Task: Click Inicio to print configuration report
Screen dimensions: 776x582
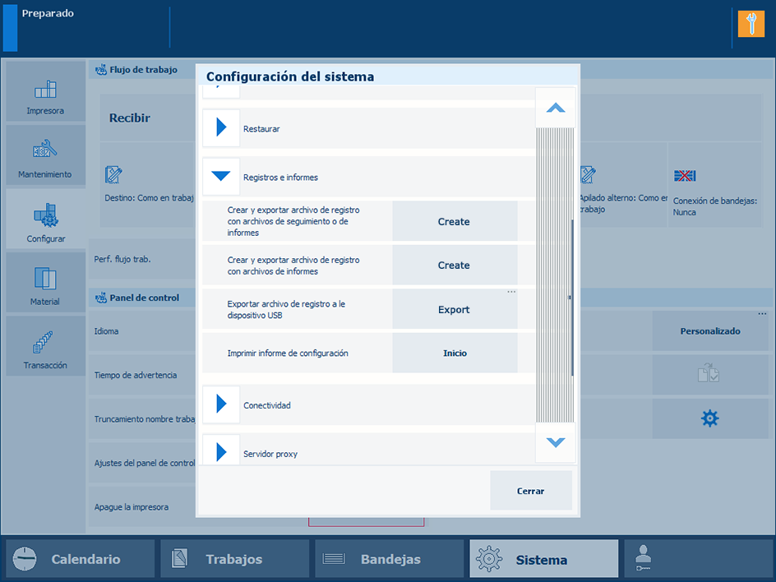Action: click(x=455, y=353)
